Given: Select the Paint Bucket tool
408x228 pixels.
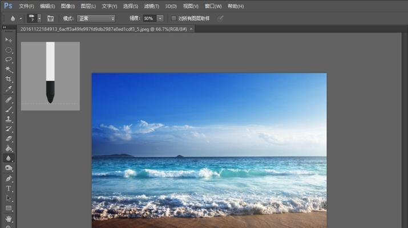Looking at the screenshot, I should pos(9,148).
